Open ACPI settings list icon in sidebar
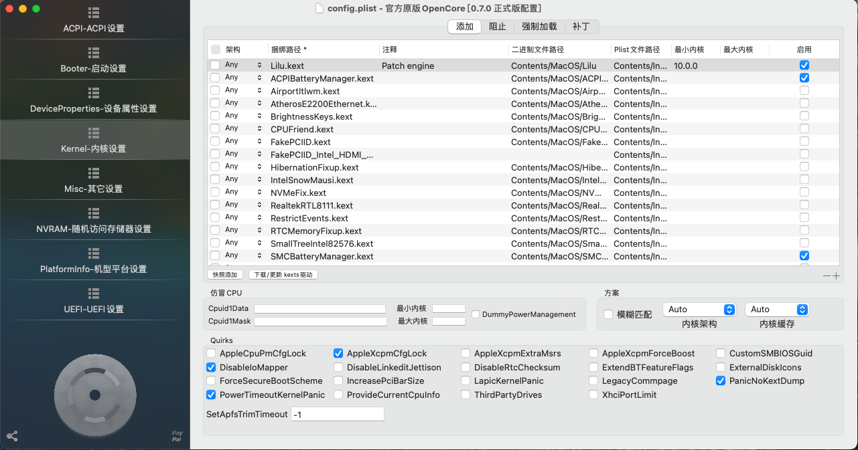The width and height of the screenshot is (858, 450). pyautogui.click(x=94, y=13)
